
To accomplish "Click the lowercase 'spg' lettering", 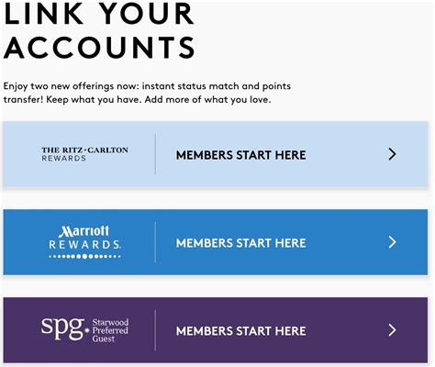I will tap(62, 329).
